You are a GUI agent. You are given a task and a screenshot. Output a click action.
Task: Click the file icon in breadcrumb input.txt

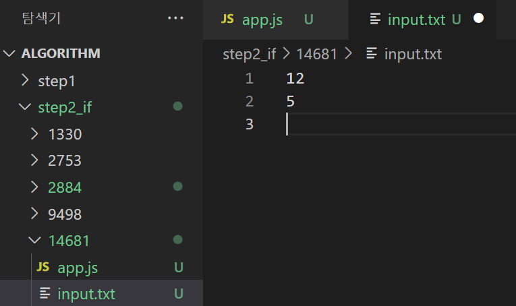pyautogui.click(x=372, y=53)
